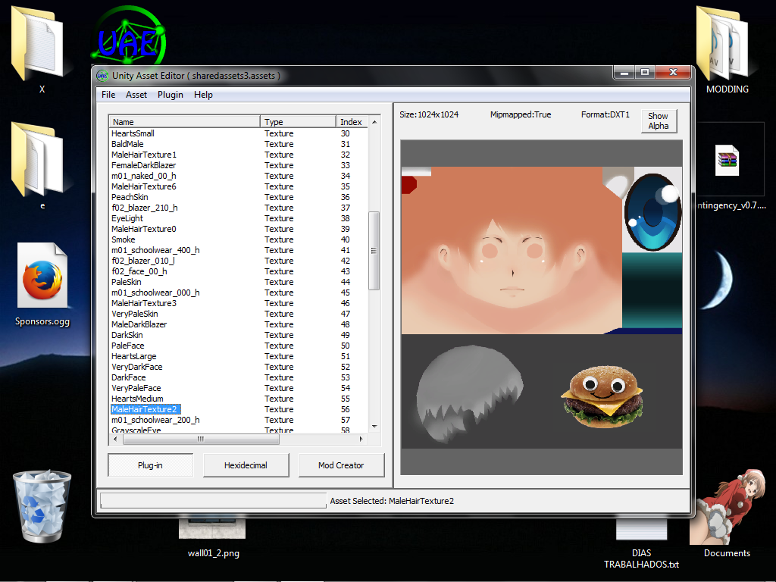Select the m01_schoolwear_400_h asset
The image size is (776, 582).
pyautogui.click(x=239, y=250)
